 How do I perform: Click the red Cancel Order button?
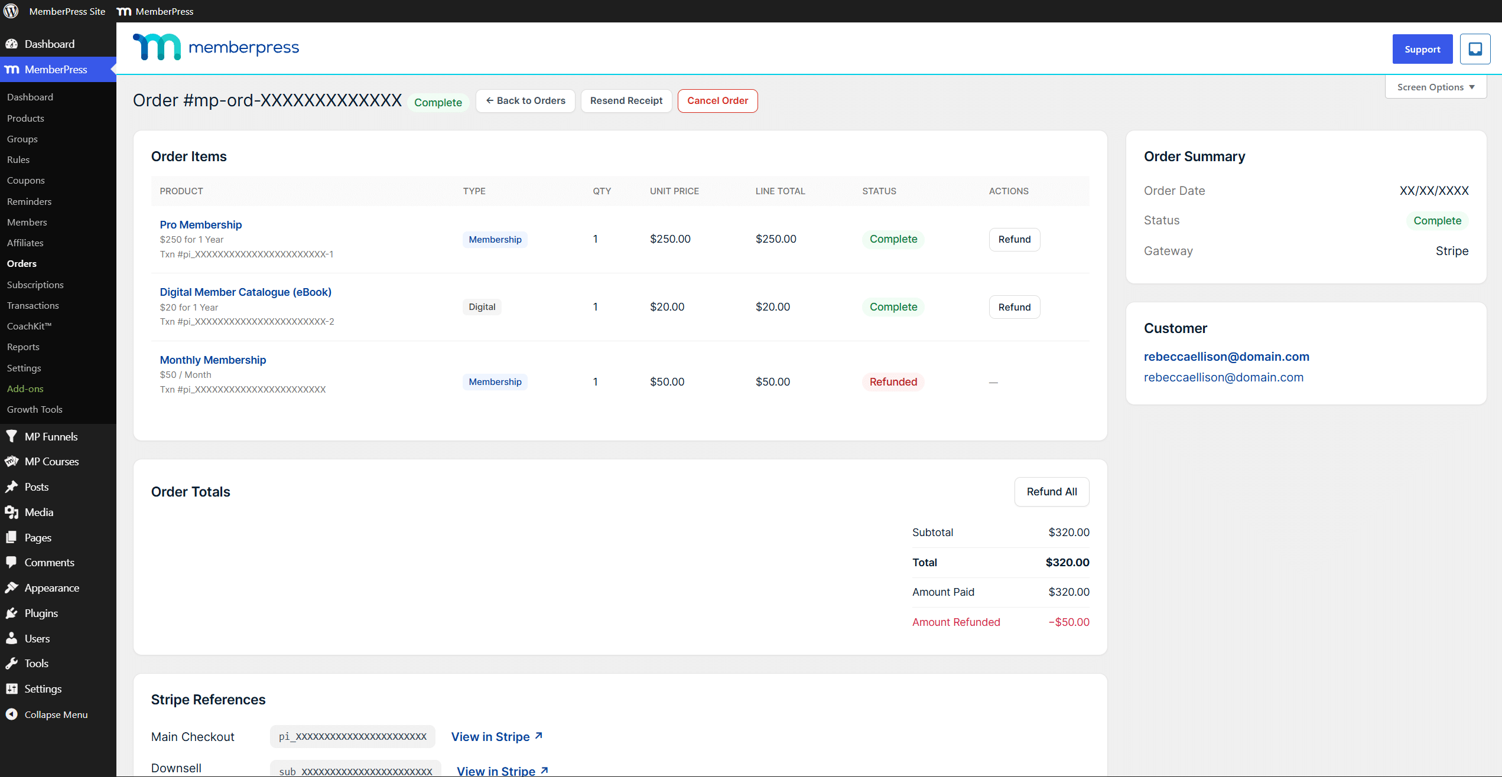[717, 100]
